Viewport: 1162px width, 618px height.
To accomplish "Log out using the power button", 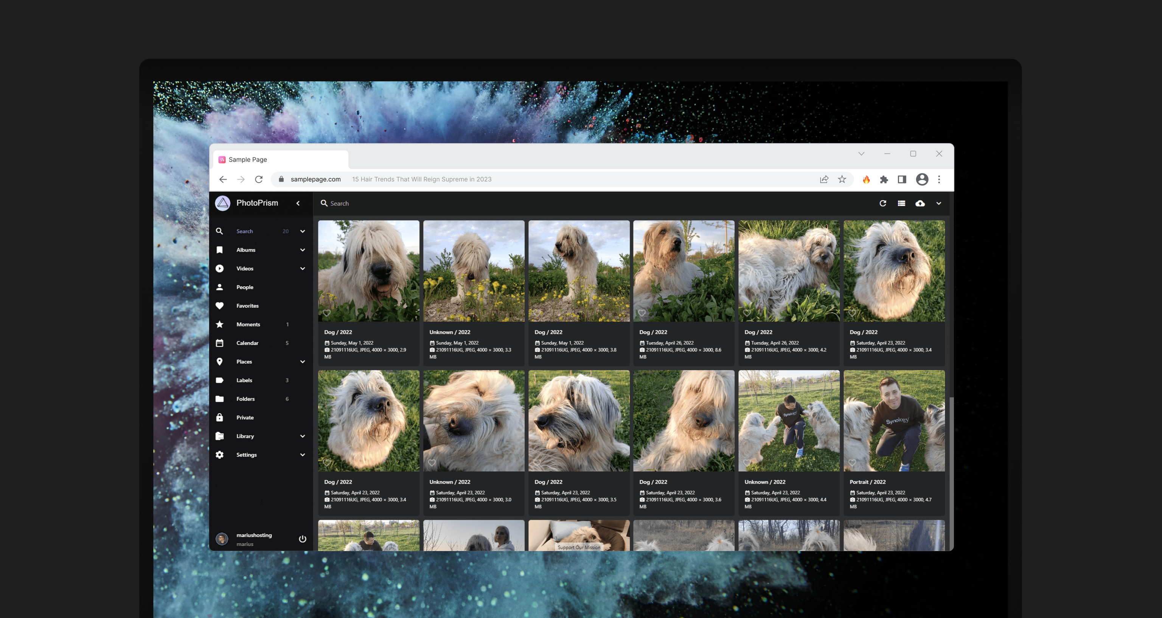I will [x=302, y=539].
